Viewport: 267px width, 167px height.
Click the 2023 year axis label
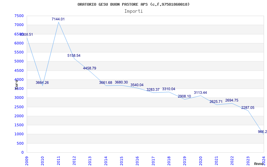[x=248, y=161]
